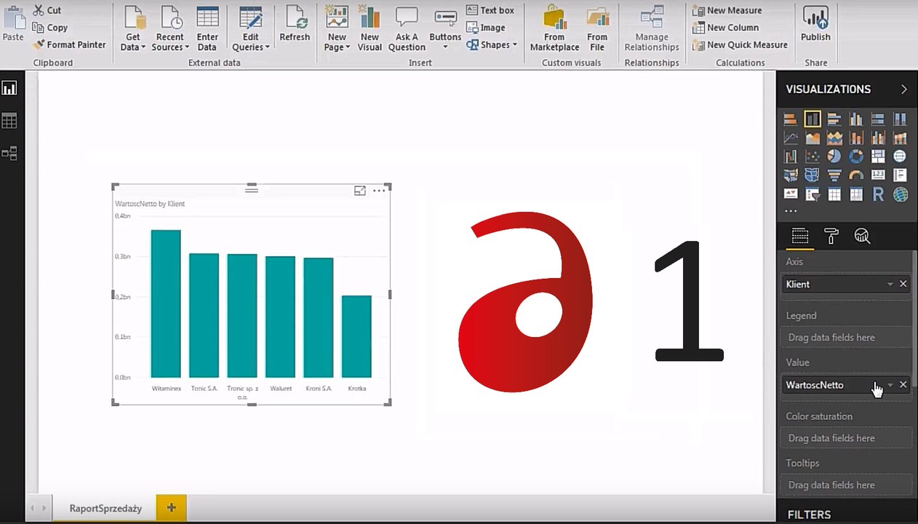Select the multi-row card visualization

(900, 175)
